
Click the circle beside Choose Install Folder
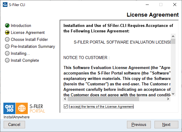click(7, 39)
